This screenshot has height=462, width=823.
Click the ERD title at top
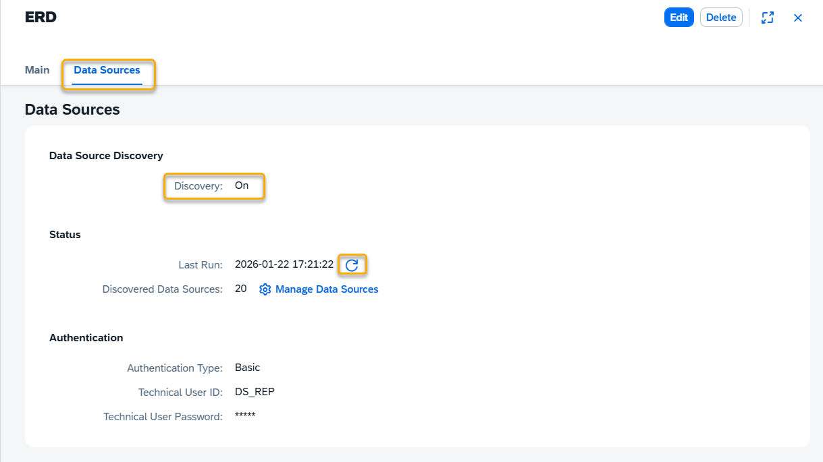41,18
